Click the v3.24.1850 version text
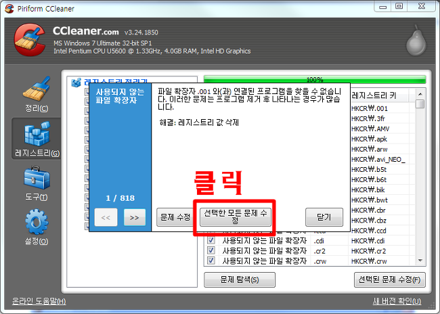The image size is (440, 314). [x=141, y=32]
